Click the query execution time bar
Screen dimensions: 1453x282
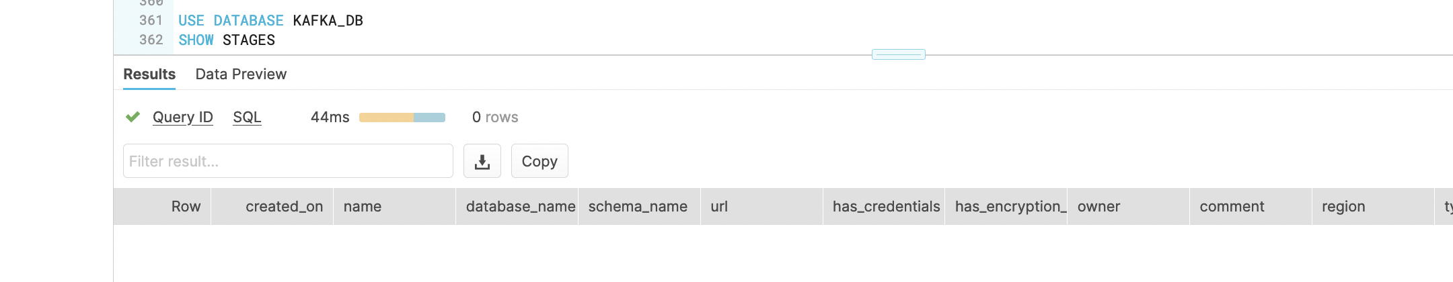[x=402, y=117]
